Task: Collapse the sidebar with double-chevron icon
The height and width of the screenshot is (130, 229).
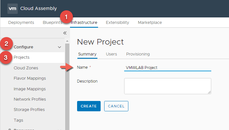Action: pyautogui.click(x=65, y=33)
